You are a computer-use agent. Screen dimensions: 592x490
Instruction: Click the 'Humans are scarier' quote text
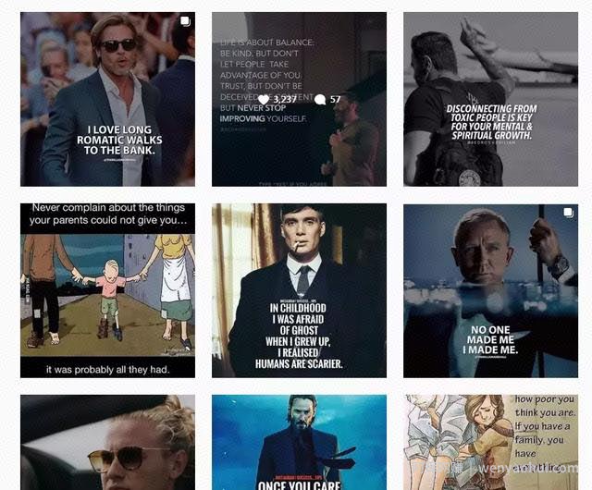point(299,364)
